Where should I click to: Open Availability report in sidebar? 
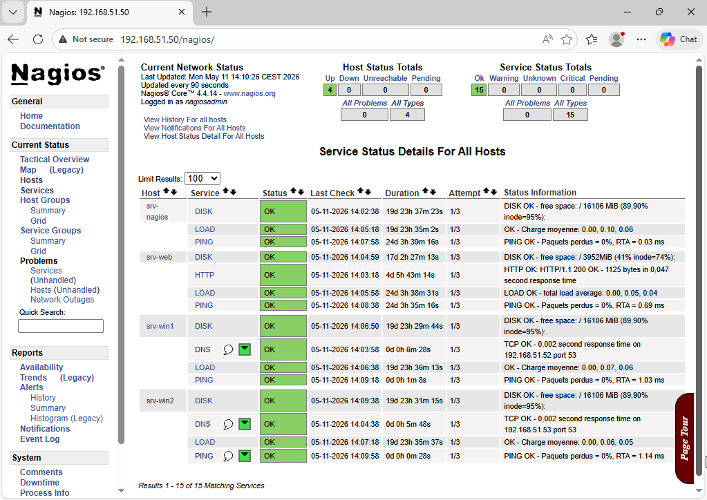[41, 367]
